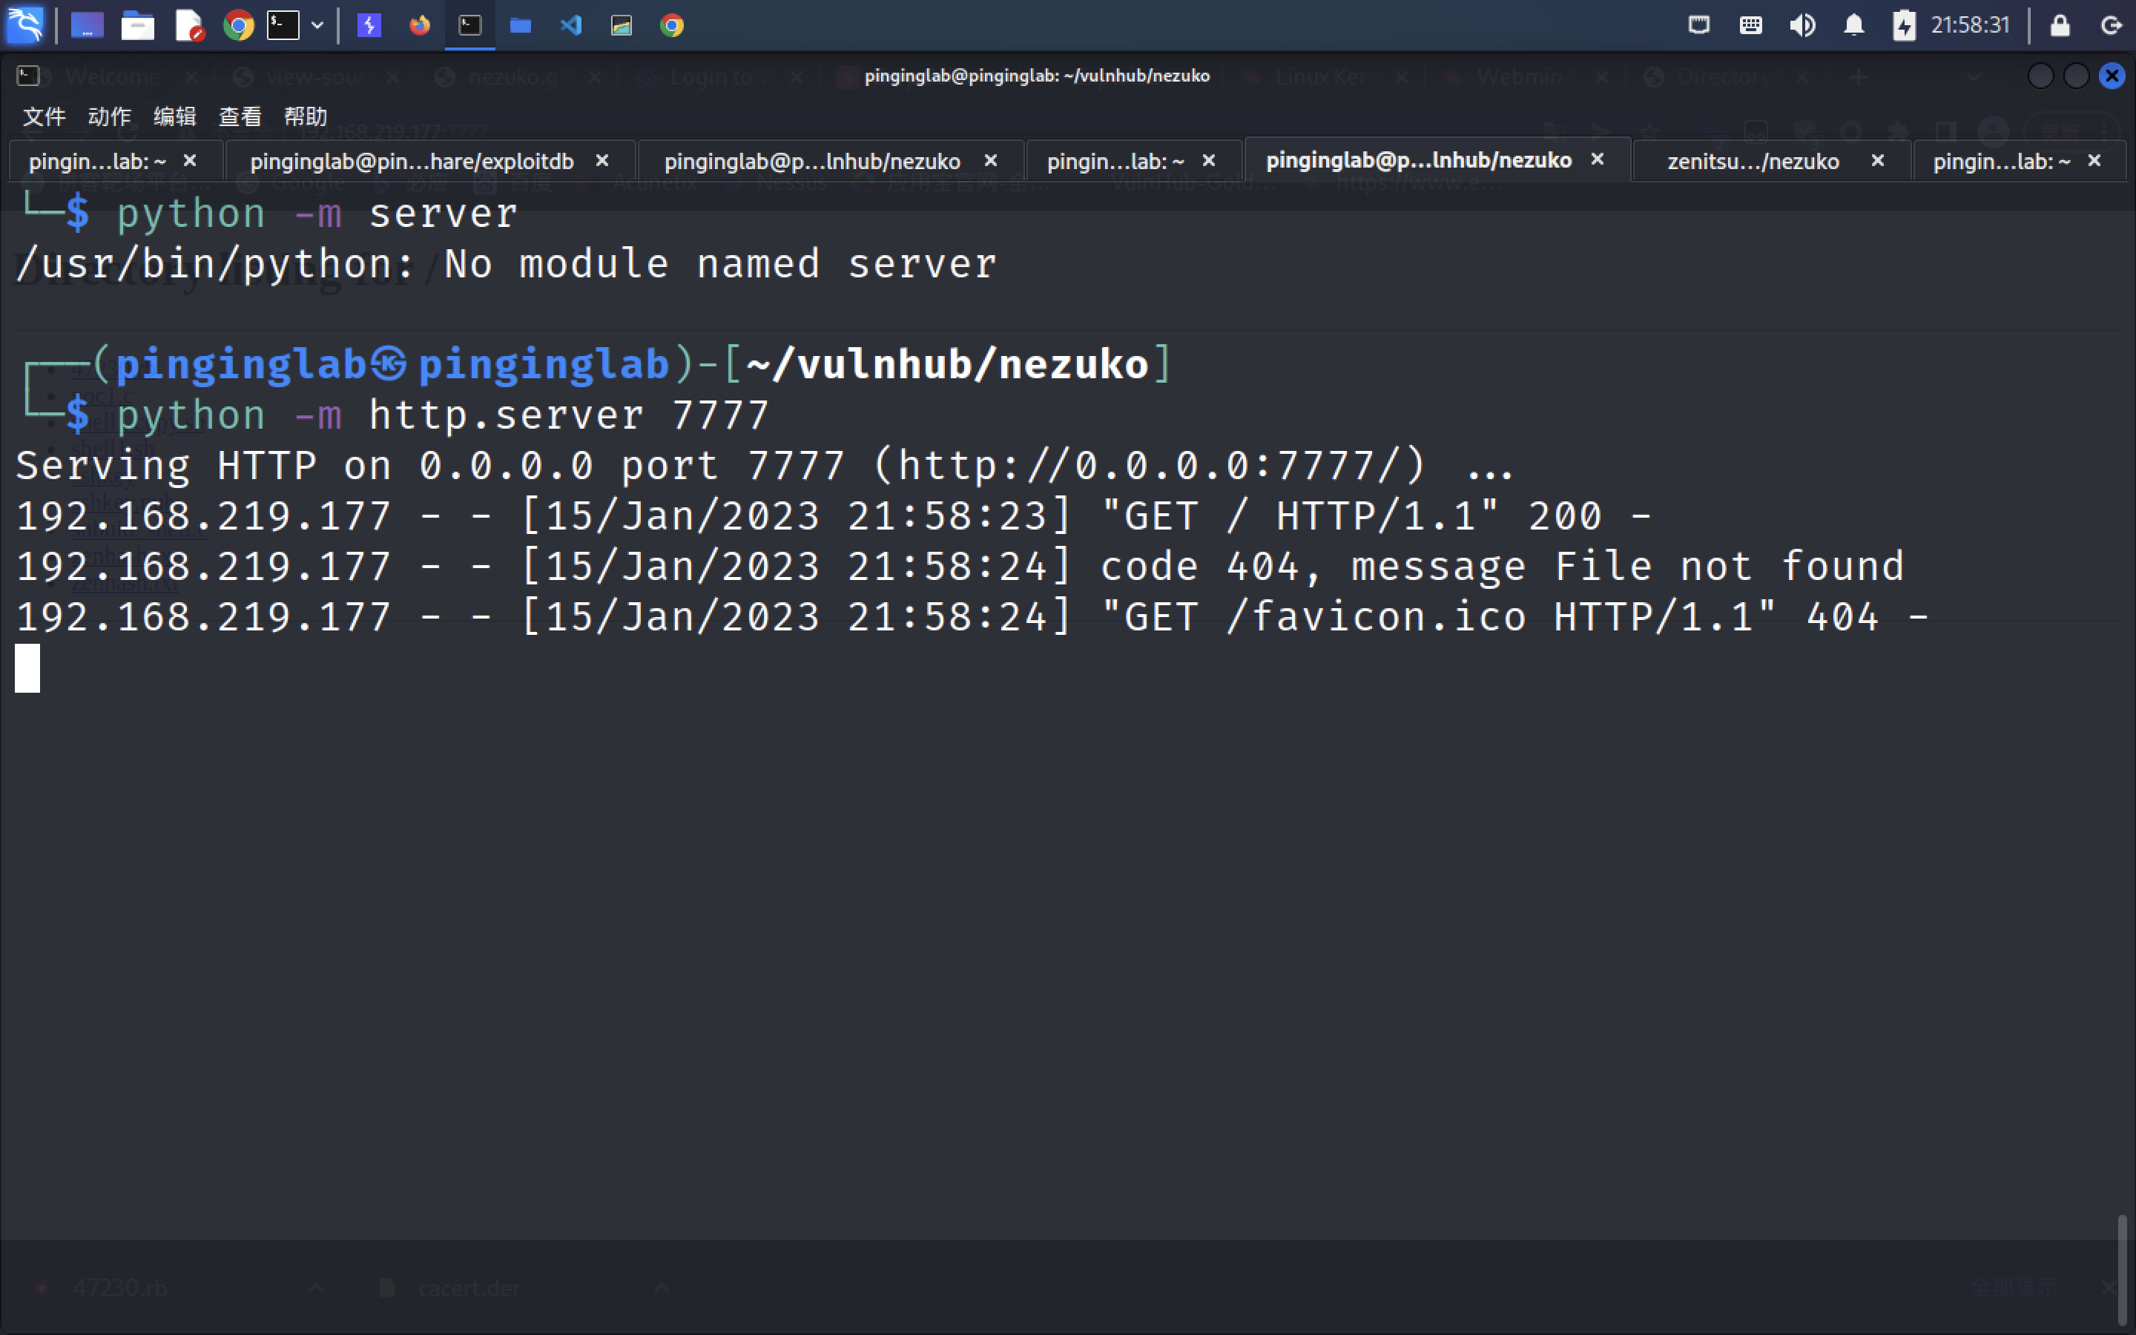Open the power manager battery icon
This screenshot has width=2136, height=1335.
tap(1904, 24)
